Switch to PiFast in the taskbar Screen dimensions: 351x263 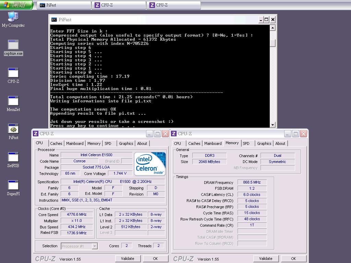click(64, 5)
